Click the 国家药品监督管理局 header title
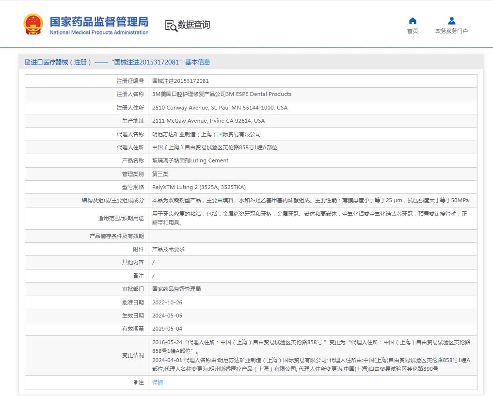This screenshot has width=493, height=396. coord(99,22)
